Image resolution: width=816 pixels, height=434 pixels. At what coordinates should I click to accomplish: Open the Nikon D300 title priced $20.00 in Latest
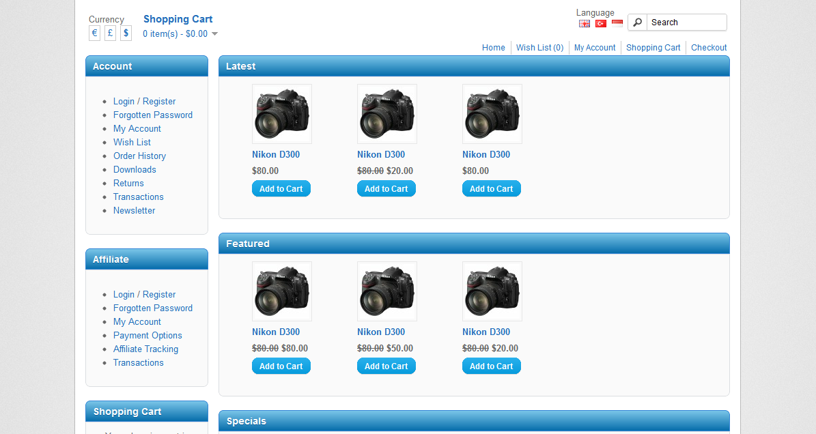pyautogui.click(x=381, y=154)
